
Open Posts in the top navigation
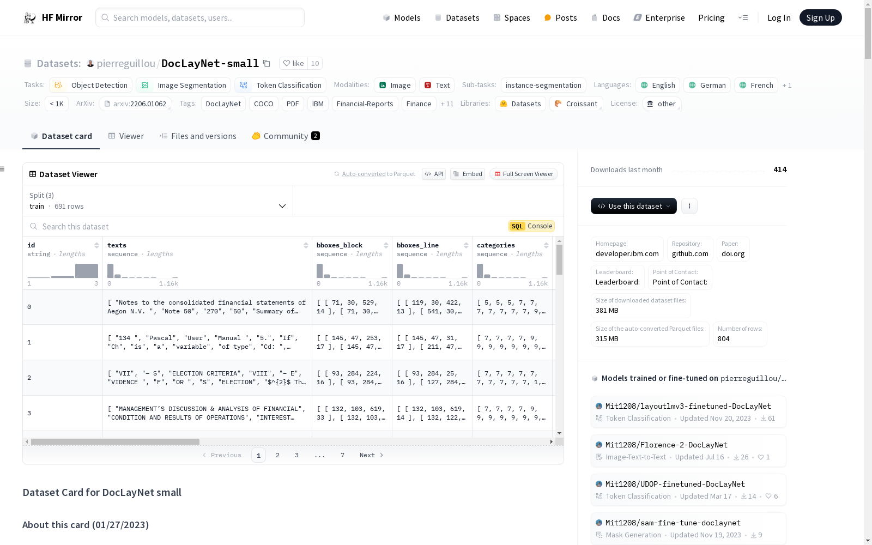560,18
